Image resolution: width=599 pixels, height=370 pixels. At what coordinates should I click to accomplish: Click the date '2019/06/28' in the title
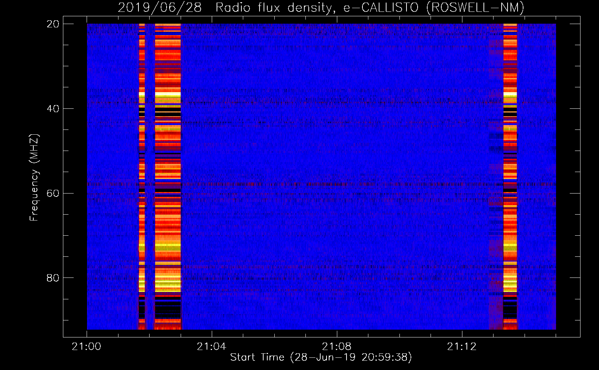tap(160, 7)
